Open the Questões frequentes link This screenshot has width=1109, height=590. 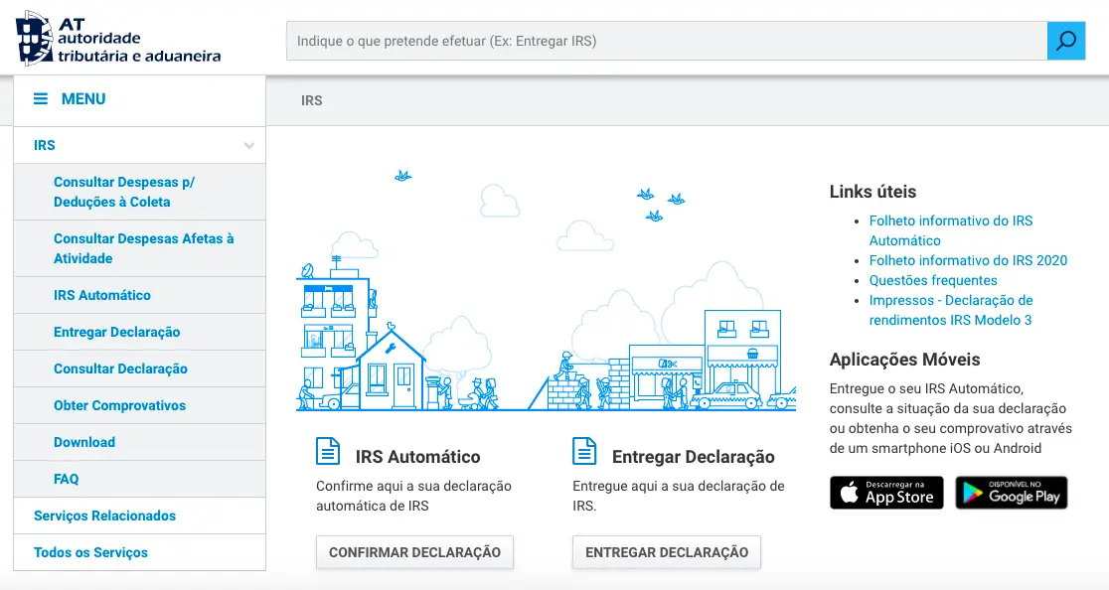pyautogui.click(x=933, y=280)
